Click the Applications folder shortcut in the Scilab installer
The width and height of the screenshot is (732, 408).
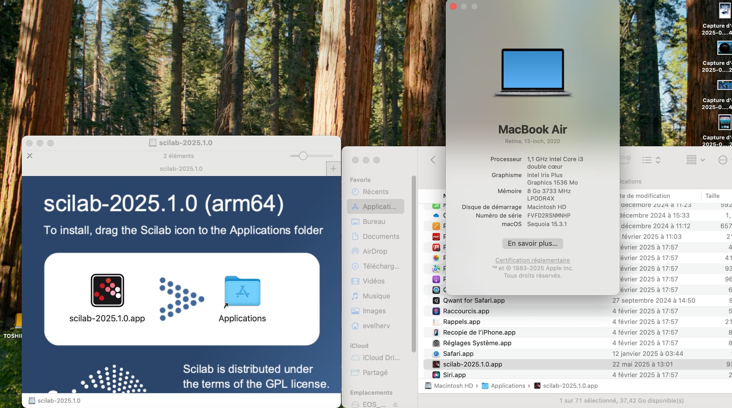(x=242, y=291)
